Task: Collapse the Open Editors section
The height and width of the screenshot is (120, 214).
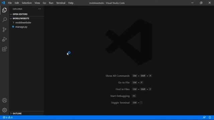Action: (x=11, y=14)
